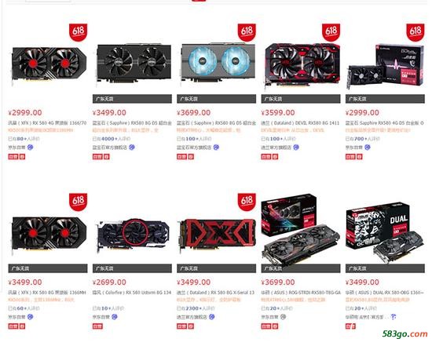Click the chat icon beside the ¥3499 Sapphire store name
432x346 pixels.
132,148
